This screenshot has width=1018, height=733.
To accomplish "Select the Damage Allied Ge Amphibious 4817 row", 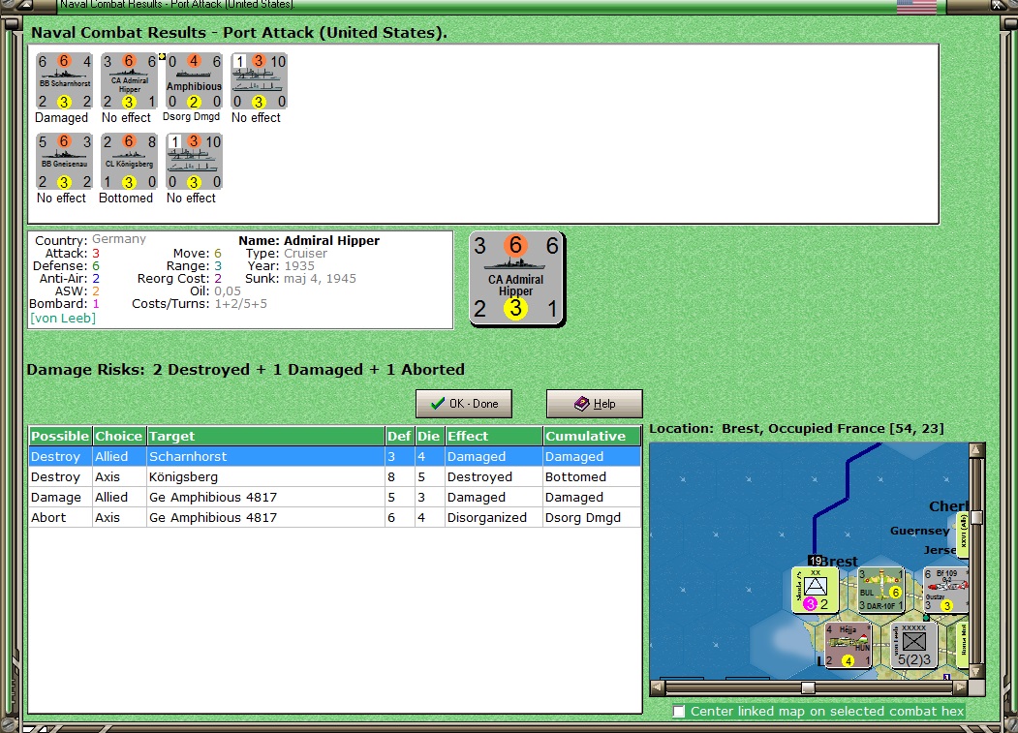I will [334, 498].
